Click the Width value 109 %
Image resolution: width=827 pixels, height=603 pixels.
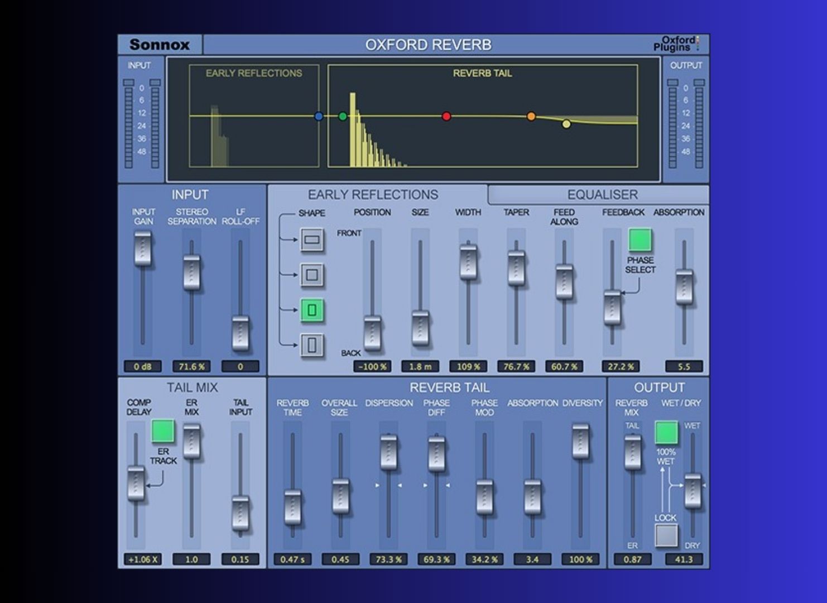tap(468, 367)
